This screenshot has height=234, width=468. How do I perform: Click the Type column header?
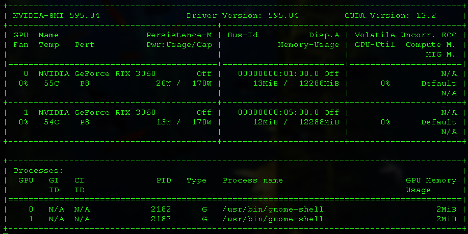(x=197, y=180)
